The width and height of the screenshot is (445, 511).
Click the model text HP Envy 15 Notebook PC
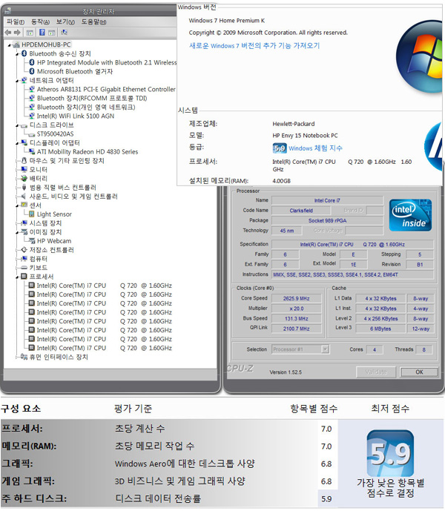(x=305, y=135)
